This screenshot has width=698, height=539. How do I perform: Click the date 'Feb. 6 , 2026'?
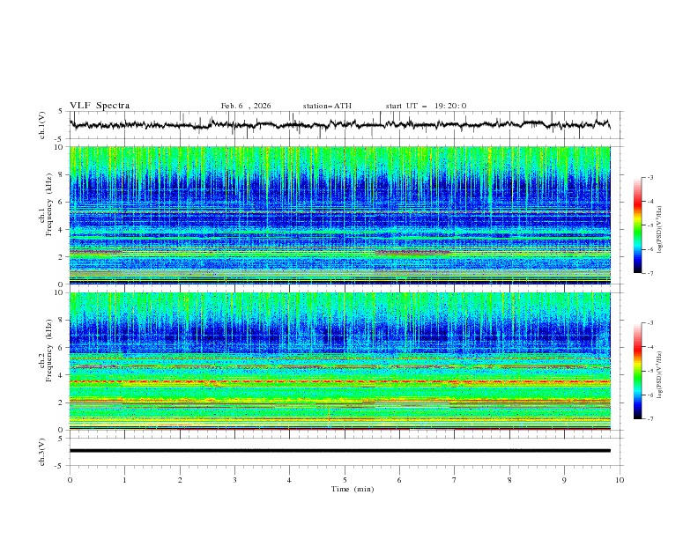(246, 106)
